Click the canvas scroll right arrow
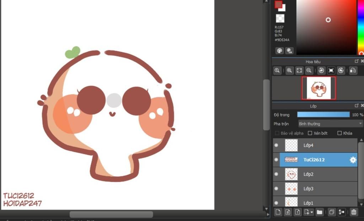364x221 pixels. click(268, 215)
